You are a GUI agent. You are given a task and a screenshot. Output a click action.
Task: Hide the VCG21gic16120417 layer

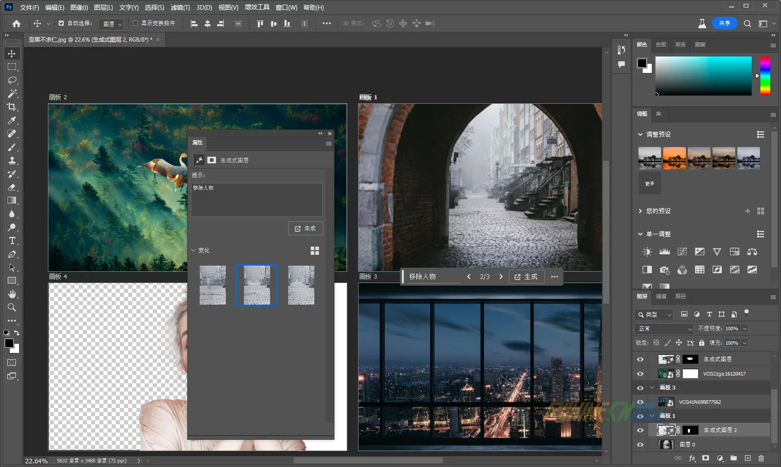point(641,374)
